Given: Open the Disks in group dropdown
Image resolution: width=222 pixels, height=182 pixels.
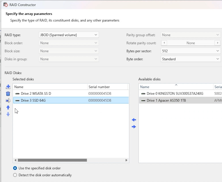Looking at the screenshot, I should pos(69,59).
